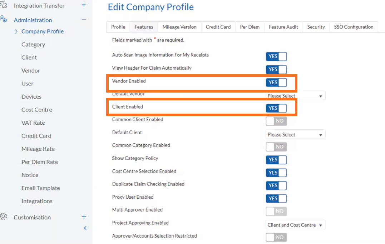This screenshot has height=244, width=385.
Task: Expand Integration Transfer with the plus icon
Action: click(x=84, y=5)
